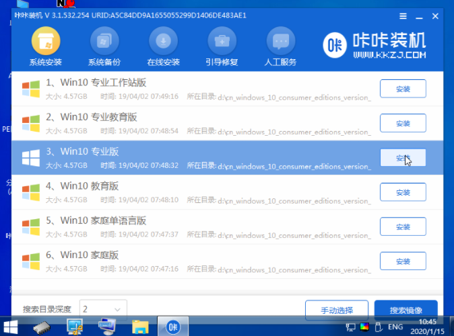The width and height of the screenshot is (454, 336).
Task: Click the 人工服务 support icon
Action: tap(281, 42)
